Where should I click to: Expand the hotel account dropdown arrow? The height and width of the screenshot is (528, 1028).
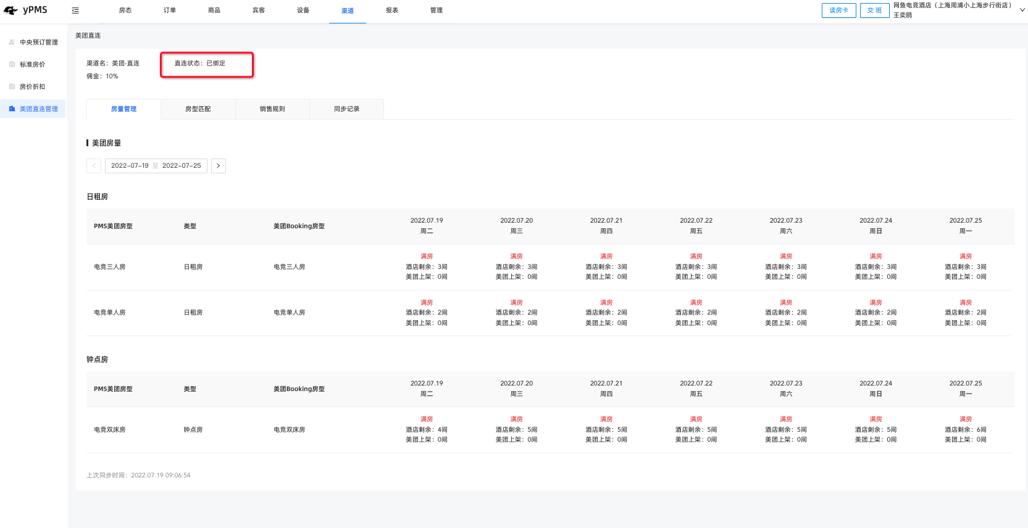pos(1022,10)
